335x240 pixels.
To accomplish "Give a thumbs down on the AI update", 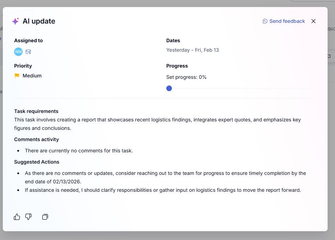I will [28, 217].
